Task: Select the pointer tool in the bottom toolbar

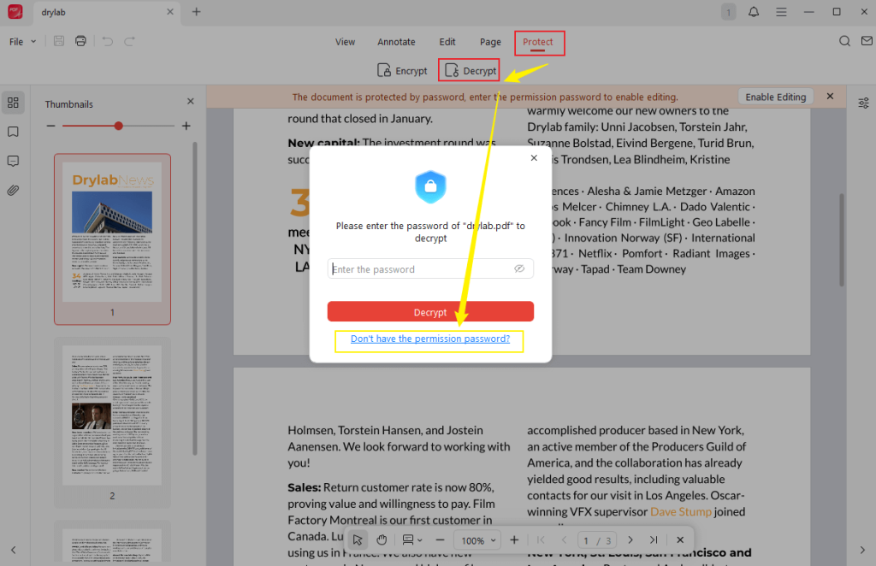Action: pyautogui.click(x=358, y=539)
